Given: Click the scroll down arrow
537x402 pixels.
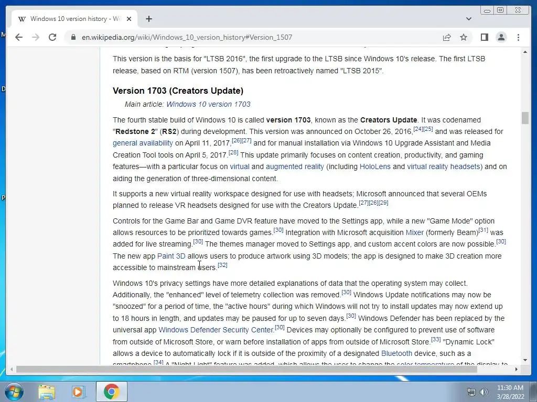Looking at the screenshot, I should point(525,360).
